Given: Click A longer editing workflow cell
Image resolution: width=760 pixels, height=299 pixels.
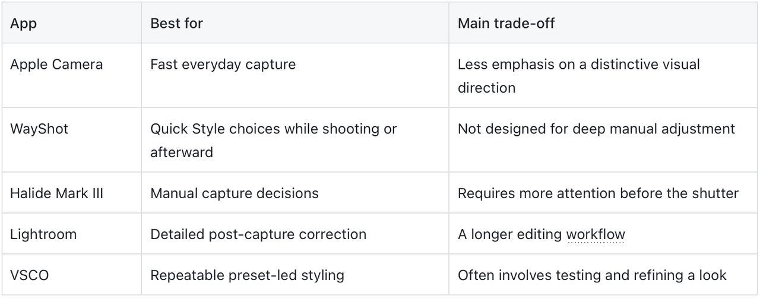Looking at the screenshot, I should point(603,234).
